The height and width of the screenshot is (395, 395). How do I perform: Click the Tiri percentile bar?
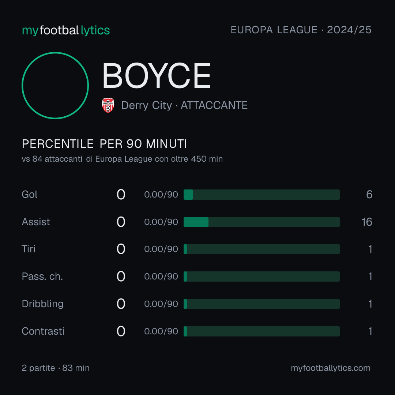tap(262, 249)
